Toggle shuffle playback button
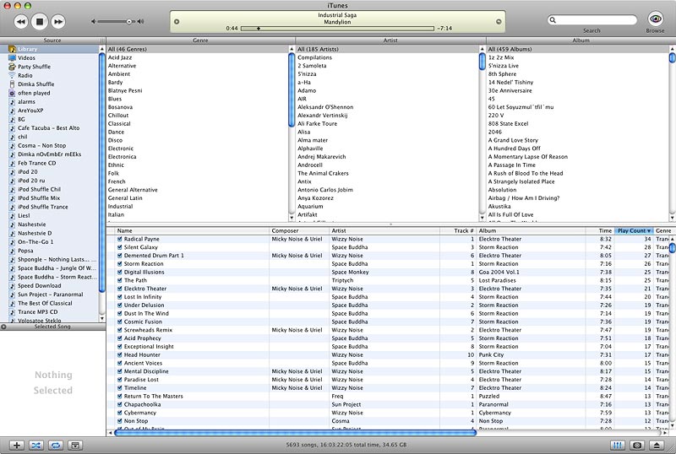676x454 pixels. click(36, 446)
